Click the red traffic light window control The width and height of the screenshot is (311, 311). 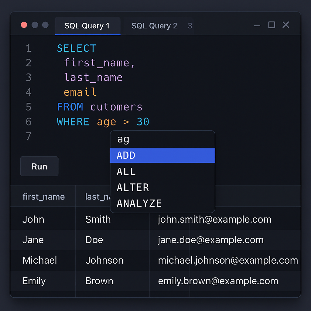coord(24,25)
